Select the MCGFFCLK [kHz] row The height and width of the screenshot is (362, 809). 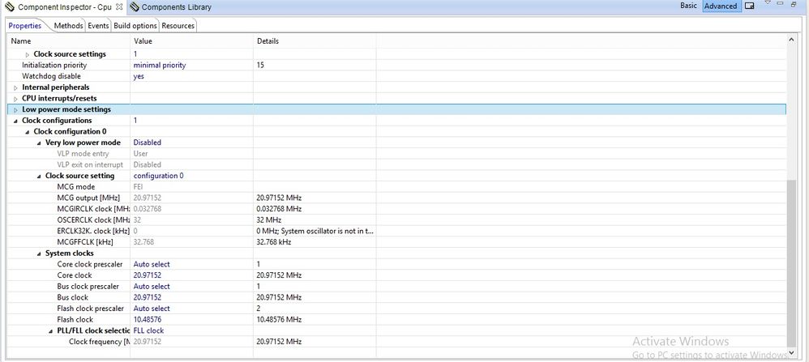[397, 242]
